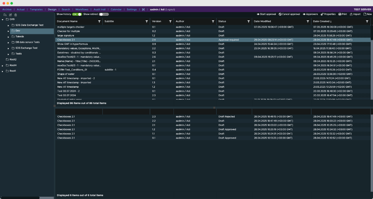Click the edit folder pencil icon
This screenshot has width=373, height=199.
click(10, 15)
